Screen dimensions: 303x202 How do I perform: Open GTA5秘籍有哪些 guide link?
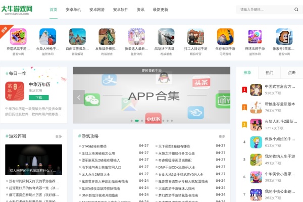94,146
